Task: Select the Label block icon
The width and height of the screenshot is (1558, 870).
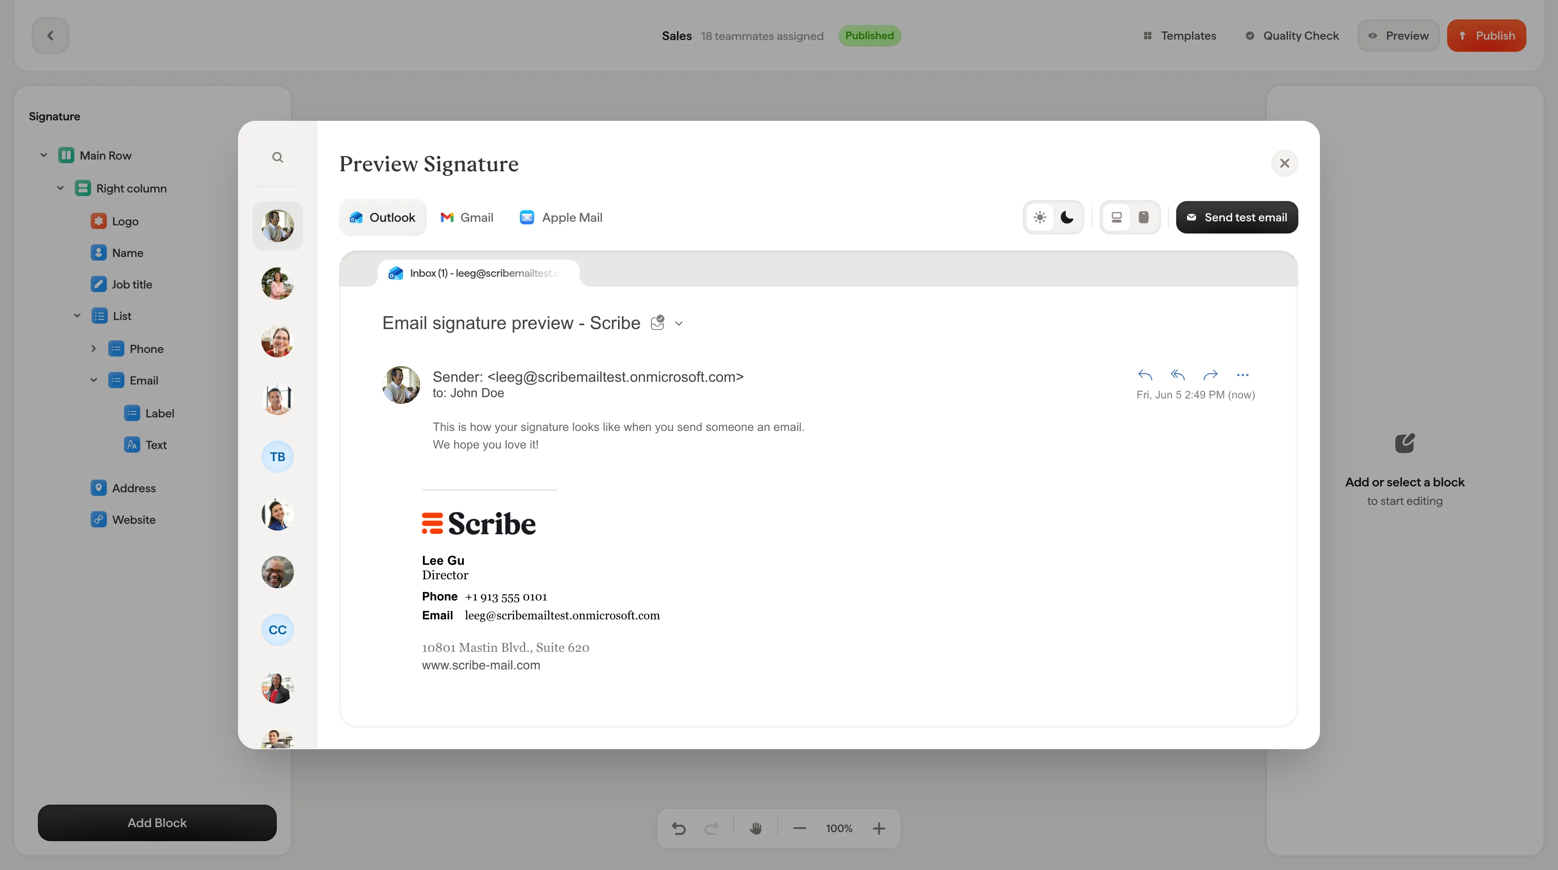Action: click(x=132, y=413)
